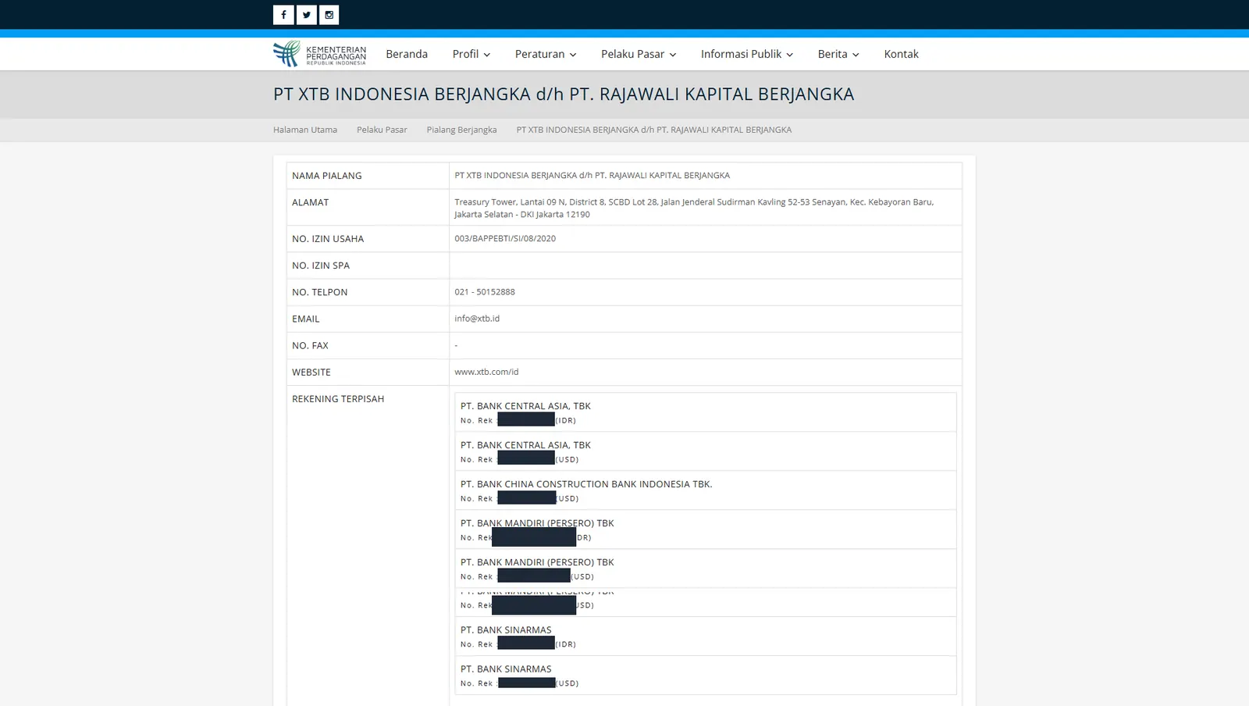1249x706 pixels.
Task: Select phone number 021 - 50152888
Action: (x=485, y=292)
